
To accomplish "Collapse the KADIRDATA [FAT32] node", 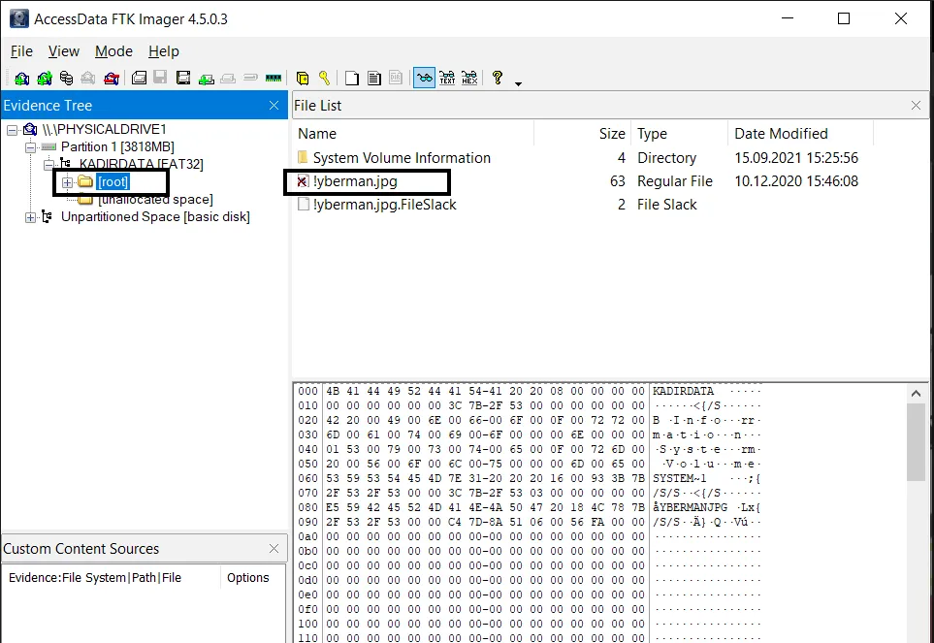I will 48,164.
